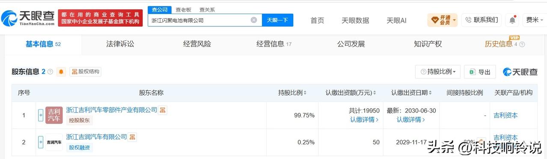The height and width of the screenshot is (159, 547).
Task: Open the 天眼数据 navigation link
Action: tap(355, 20)
